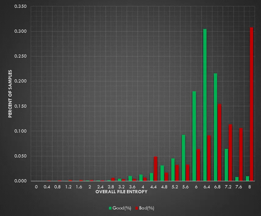This screenshot has width=261, height=216.
Task: Select the 0.000 y-axis label
Action: click(x=20, y=181)
